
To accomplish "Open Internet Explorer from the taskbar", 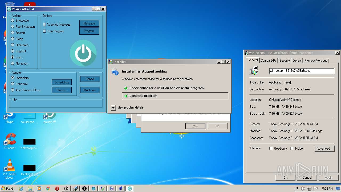I will pyautogui.click(x=21, y=189).
